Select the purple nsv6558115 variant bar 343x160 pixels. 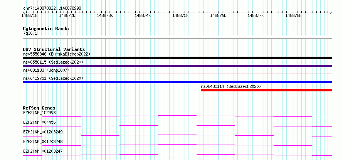(177, 66)
